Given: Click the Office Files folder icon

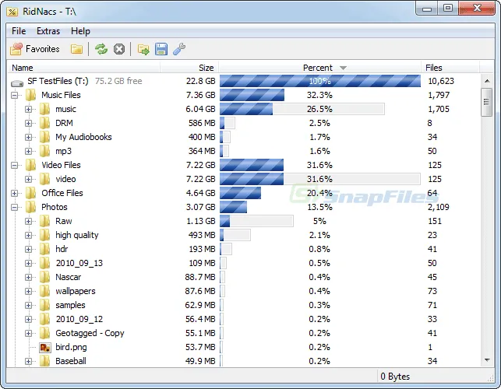Looking at the screenshot, I should 30,193.
